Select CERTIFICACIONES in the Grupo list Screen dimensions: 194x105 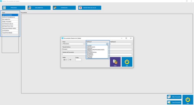[x=10, y=15]
